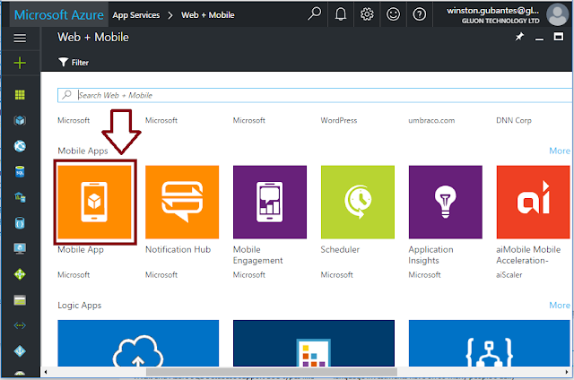This screenshot has height=380, width=574.
Task: Open SQL databases icon in sidebar
Action: [20, 172]
